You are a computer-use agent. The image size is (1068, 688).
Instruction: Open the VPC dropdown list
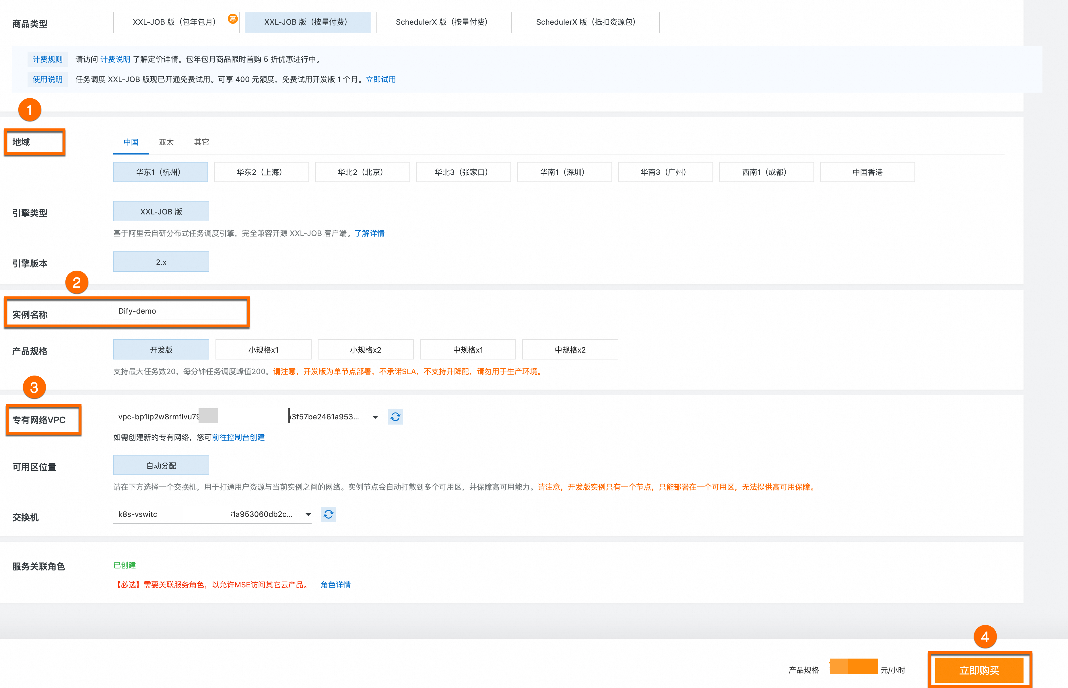pyautogui.click(x=375, y=417)
